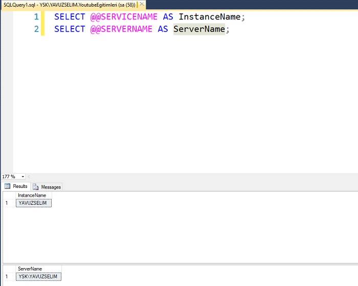Click @@SERVICENAME in line 1
This screenshot has height=286, width=358.
click(124, 17)
